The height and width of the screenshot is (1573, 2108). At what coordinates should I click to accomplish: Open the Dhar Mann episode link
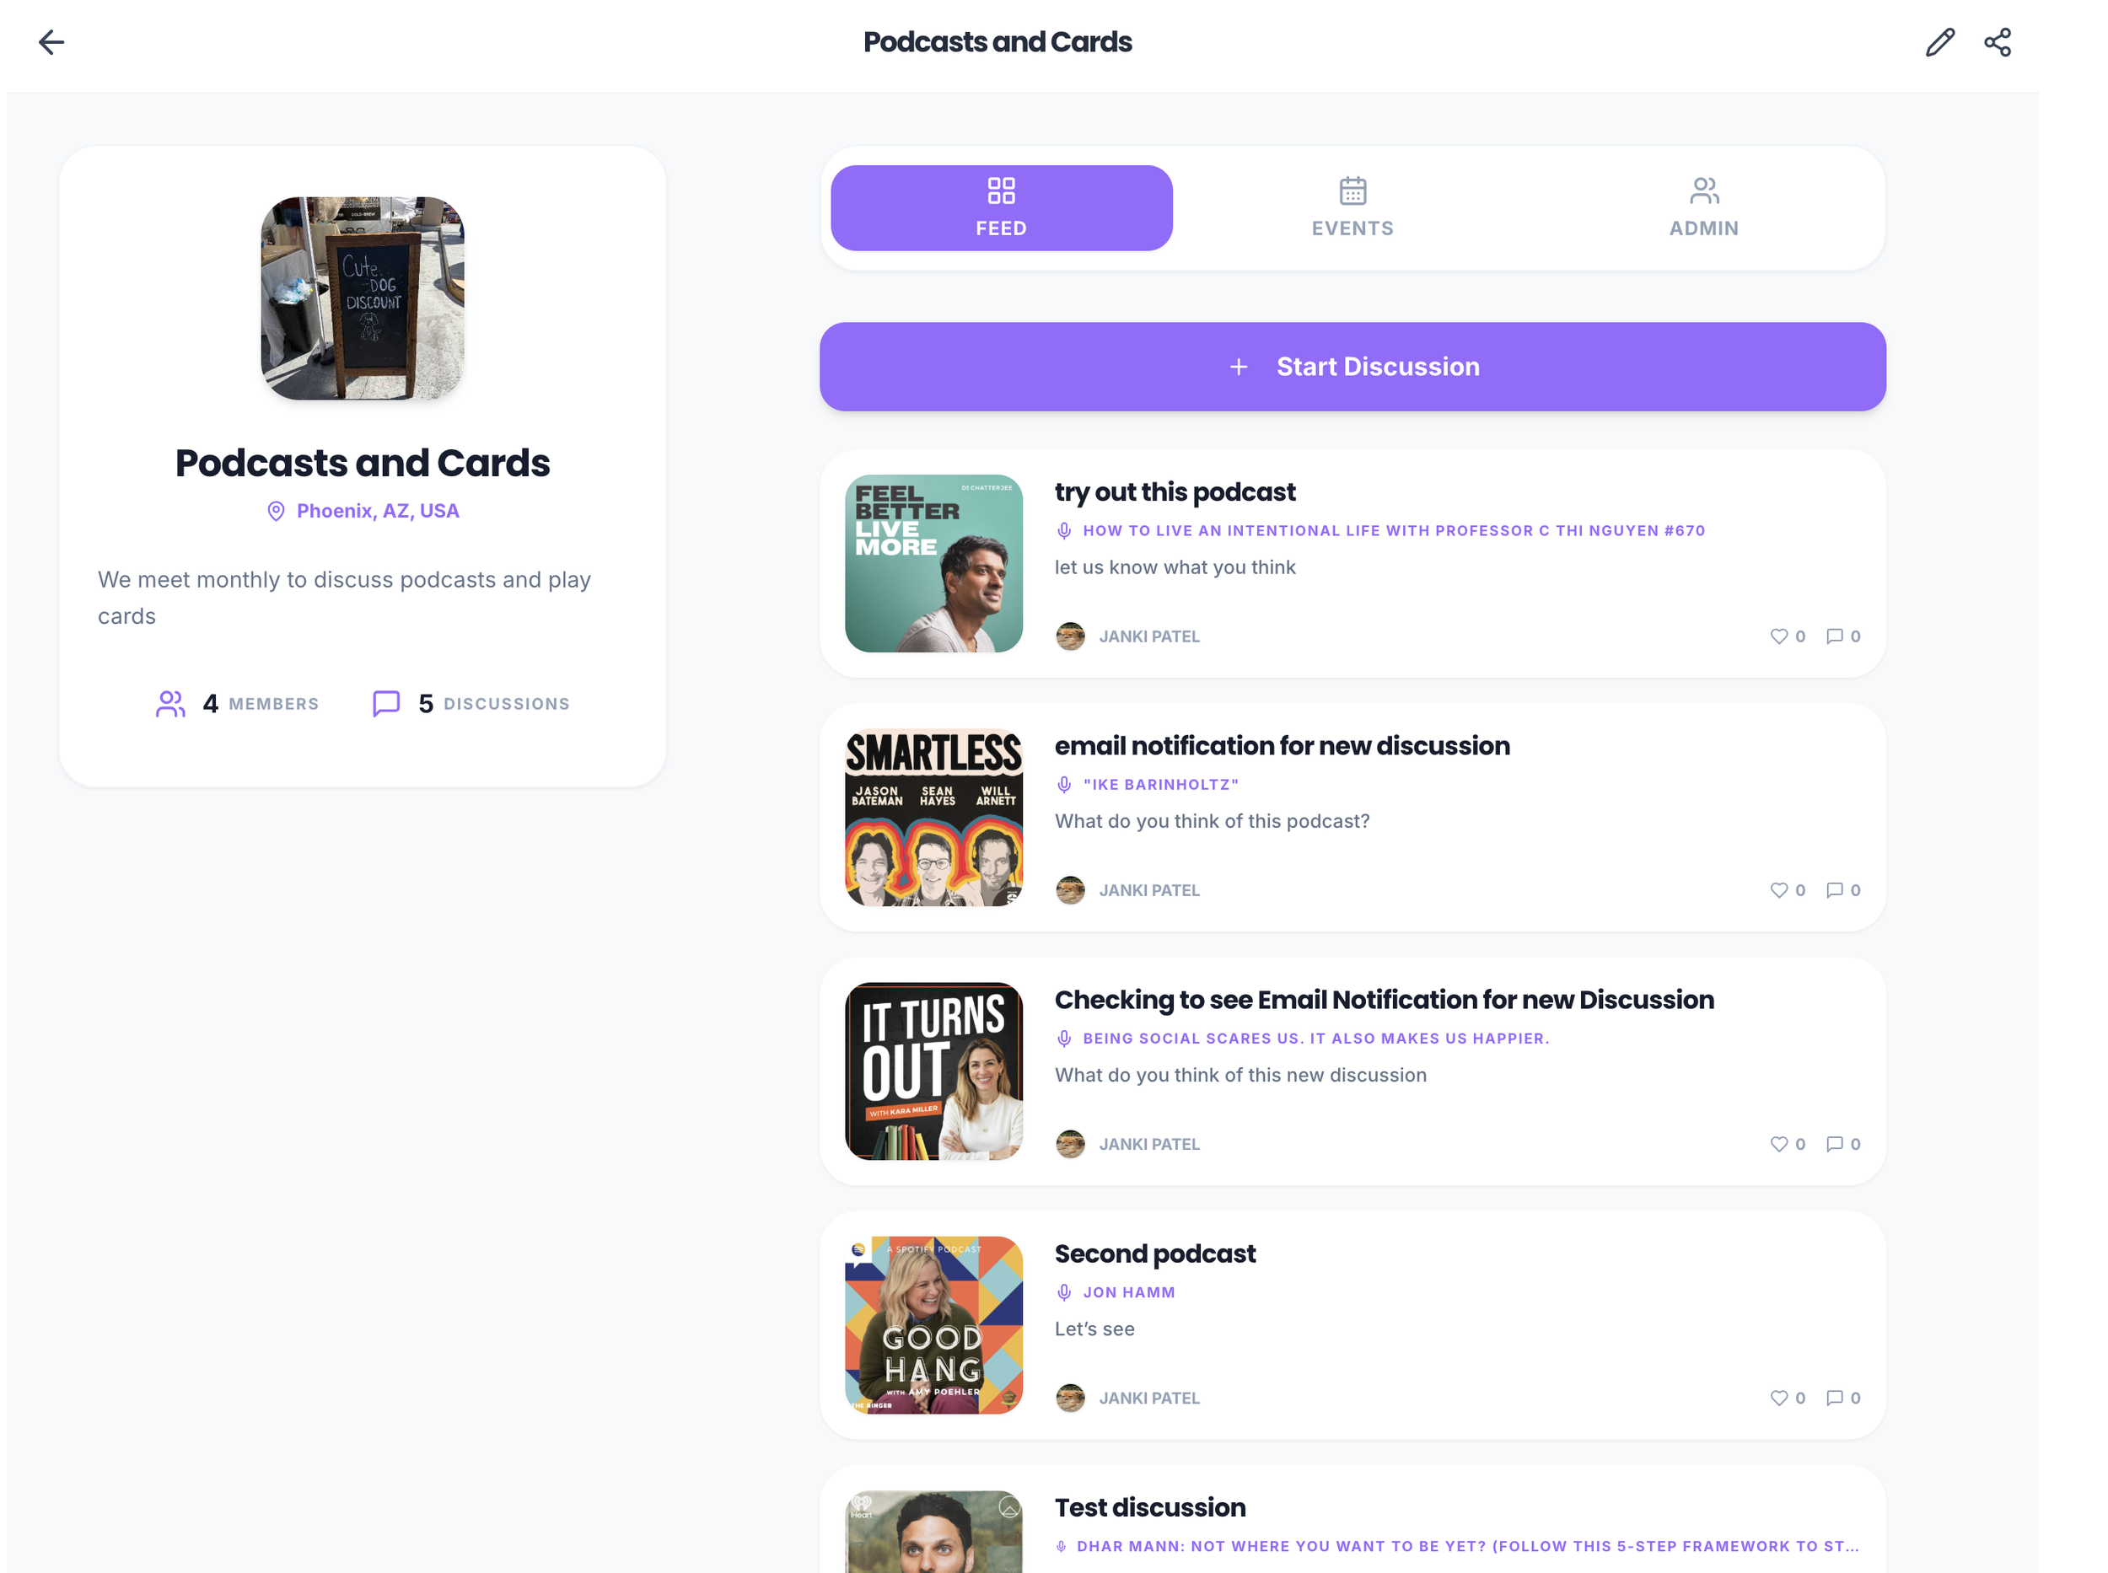coord(1468,1546)
